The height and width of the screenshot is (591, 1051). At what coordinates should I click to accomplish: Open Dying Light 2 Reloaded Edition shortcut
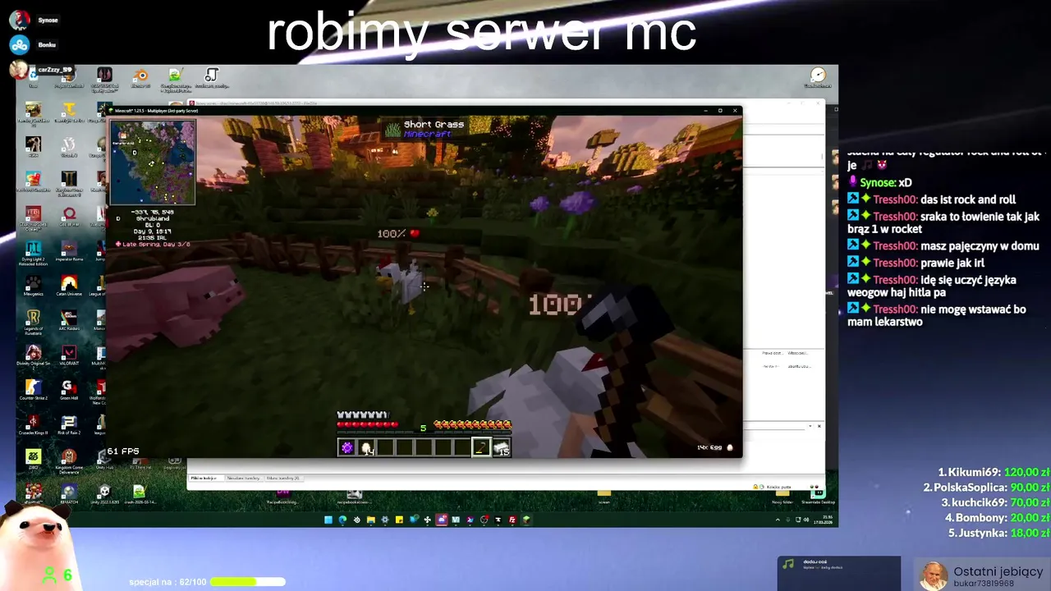click(x=34, y=252)
